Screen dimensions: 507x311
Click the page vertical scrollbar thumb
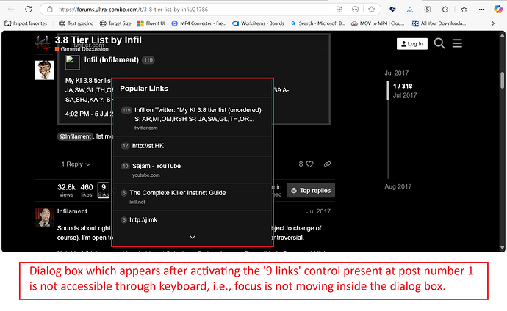click(x=502, y=80)
